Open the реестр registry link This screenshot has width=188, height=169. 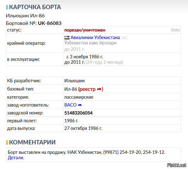pos(87,89)
